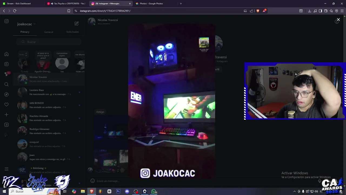This screenshot has width=346, height=195.
Task: Open CapCut from taskbar
Action: point(109,191)
